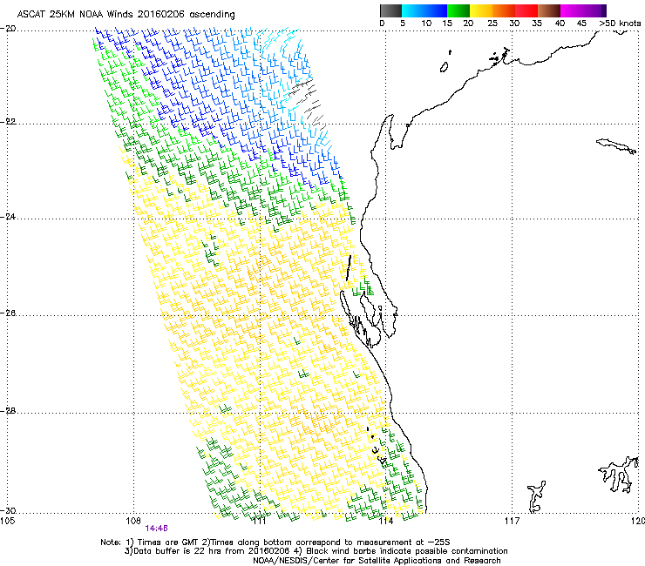Click the elongated island outline near 22.5S 119E
Image resolution: width=645 pixels, height=566 pixels.
pos(616,146)
